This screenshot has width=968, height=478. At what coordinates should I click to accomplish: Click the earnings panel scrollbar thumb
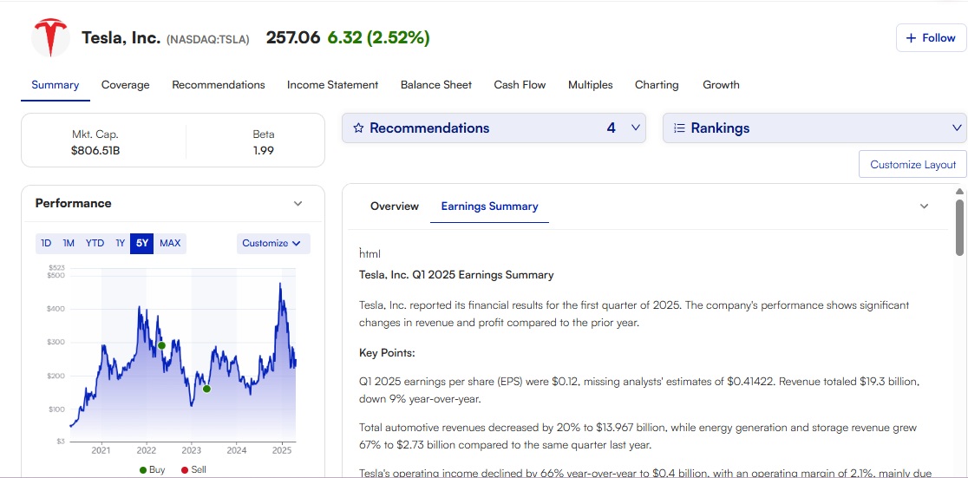pyautogui.click(x=959, y=226)
